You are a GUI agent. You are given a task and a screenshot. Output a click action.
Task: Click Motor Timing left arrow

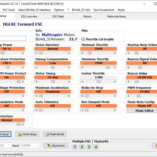(36, 82)
